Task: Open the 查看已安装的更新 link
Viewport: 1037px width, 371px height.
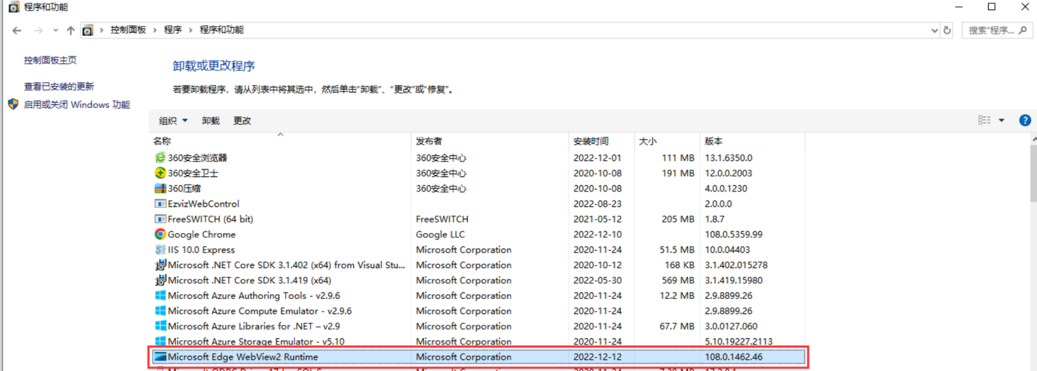Action: tap(59, 87)
